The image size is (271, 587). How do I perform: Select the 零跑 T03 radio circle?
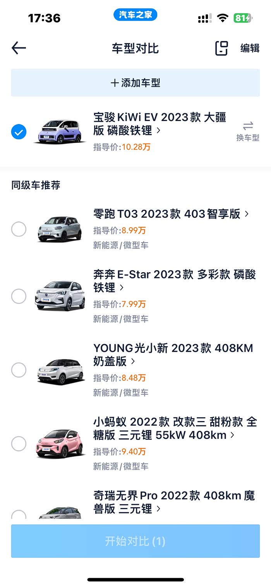click(x=19, y=229)
